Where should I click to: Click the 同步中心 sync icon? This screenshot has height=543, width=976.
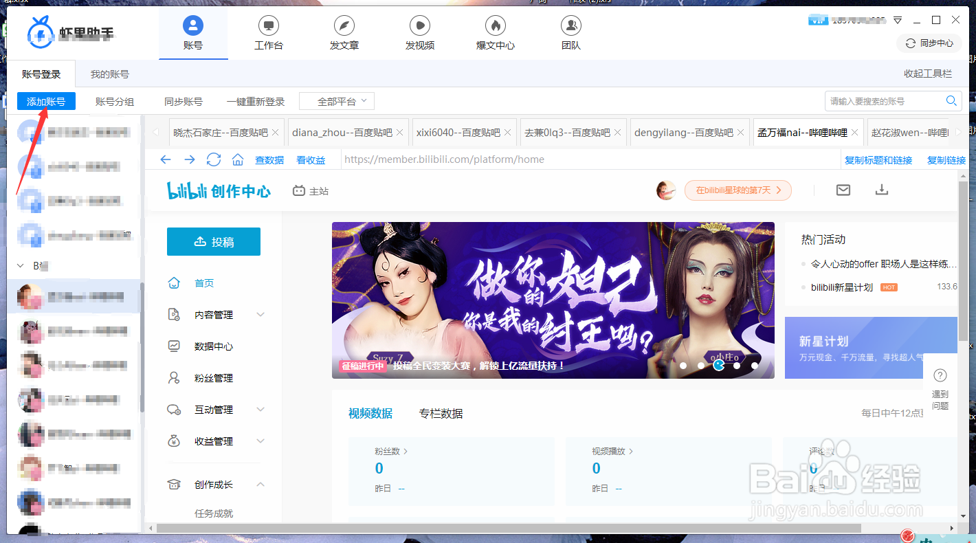(x=929, y=43)
